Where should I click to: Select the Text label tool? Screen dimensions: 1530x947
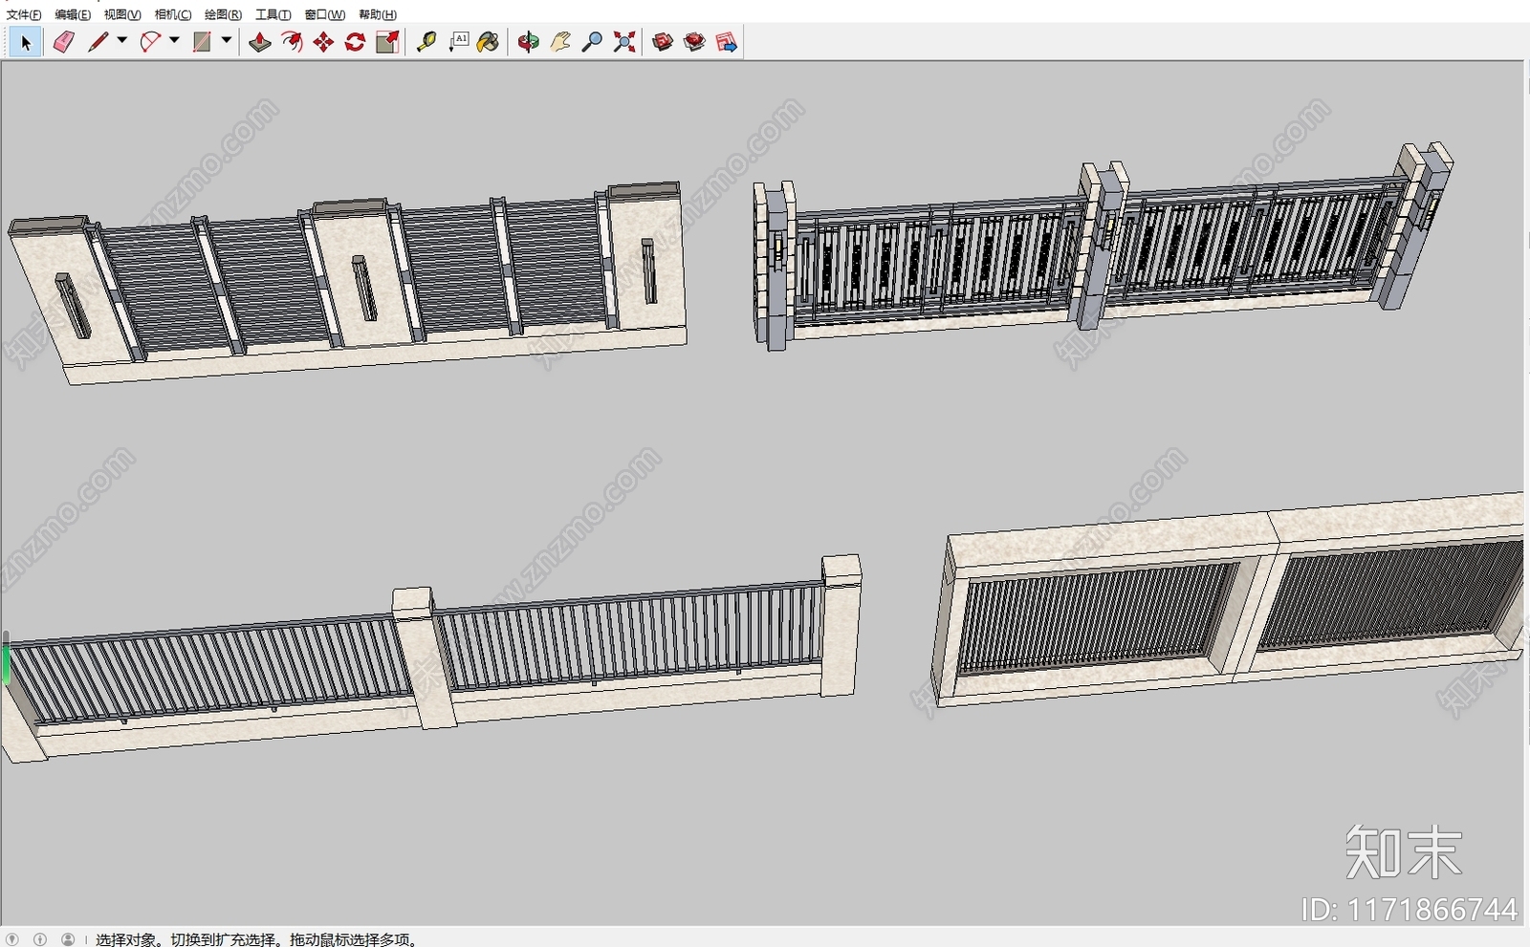tap(459, 42)
